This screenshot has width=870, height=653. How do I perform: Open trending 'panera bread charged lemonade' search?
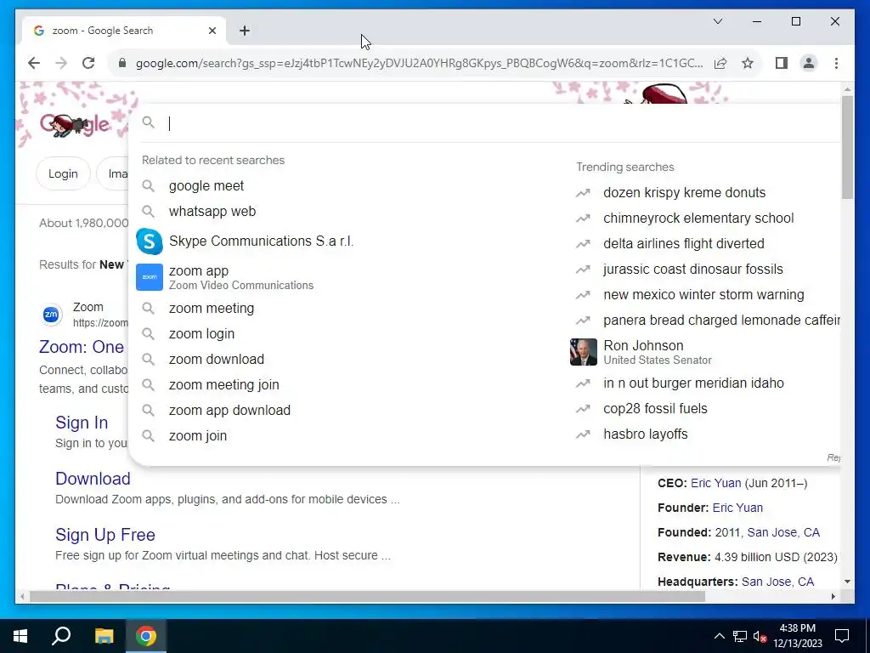click(721, 321)
